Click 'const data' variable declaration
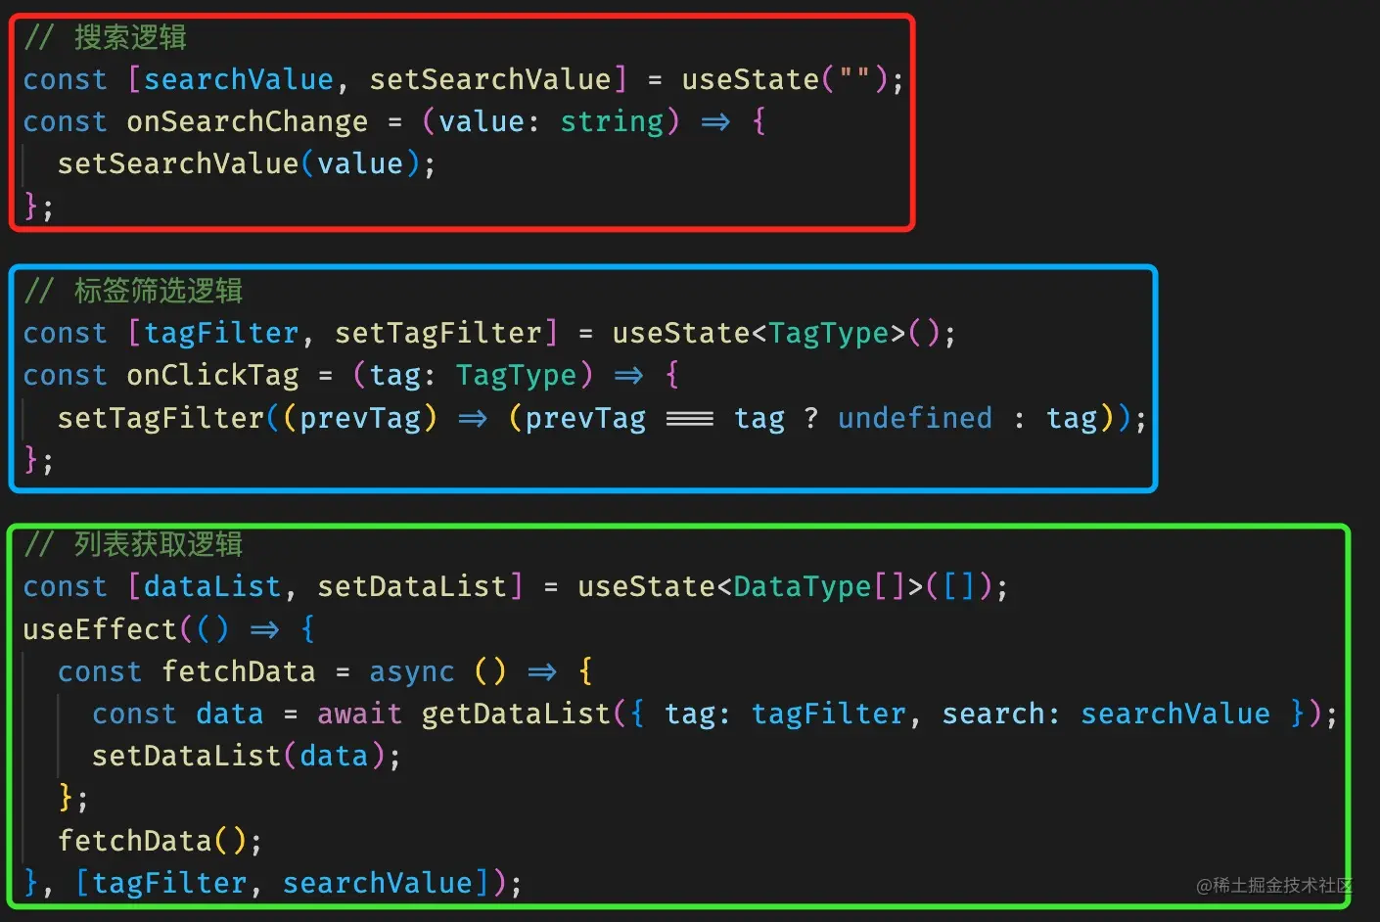 178,714
